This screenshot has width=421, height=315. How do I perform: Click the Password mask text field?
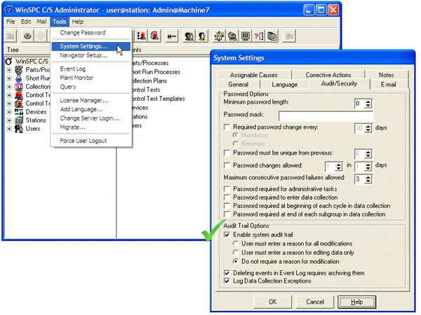pyautogui.click(x=325, y=114)
